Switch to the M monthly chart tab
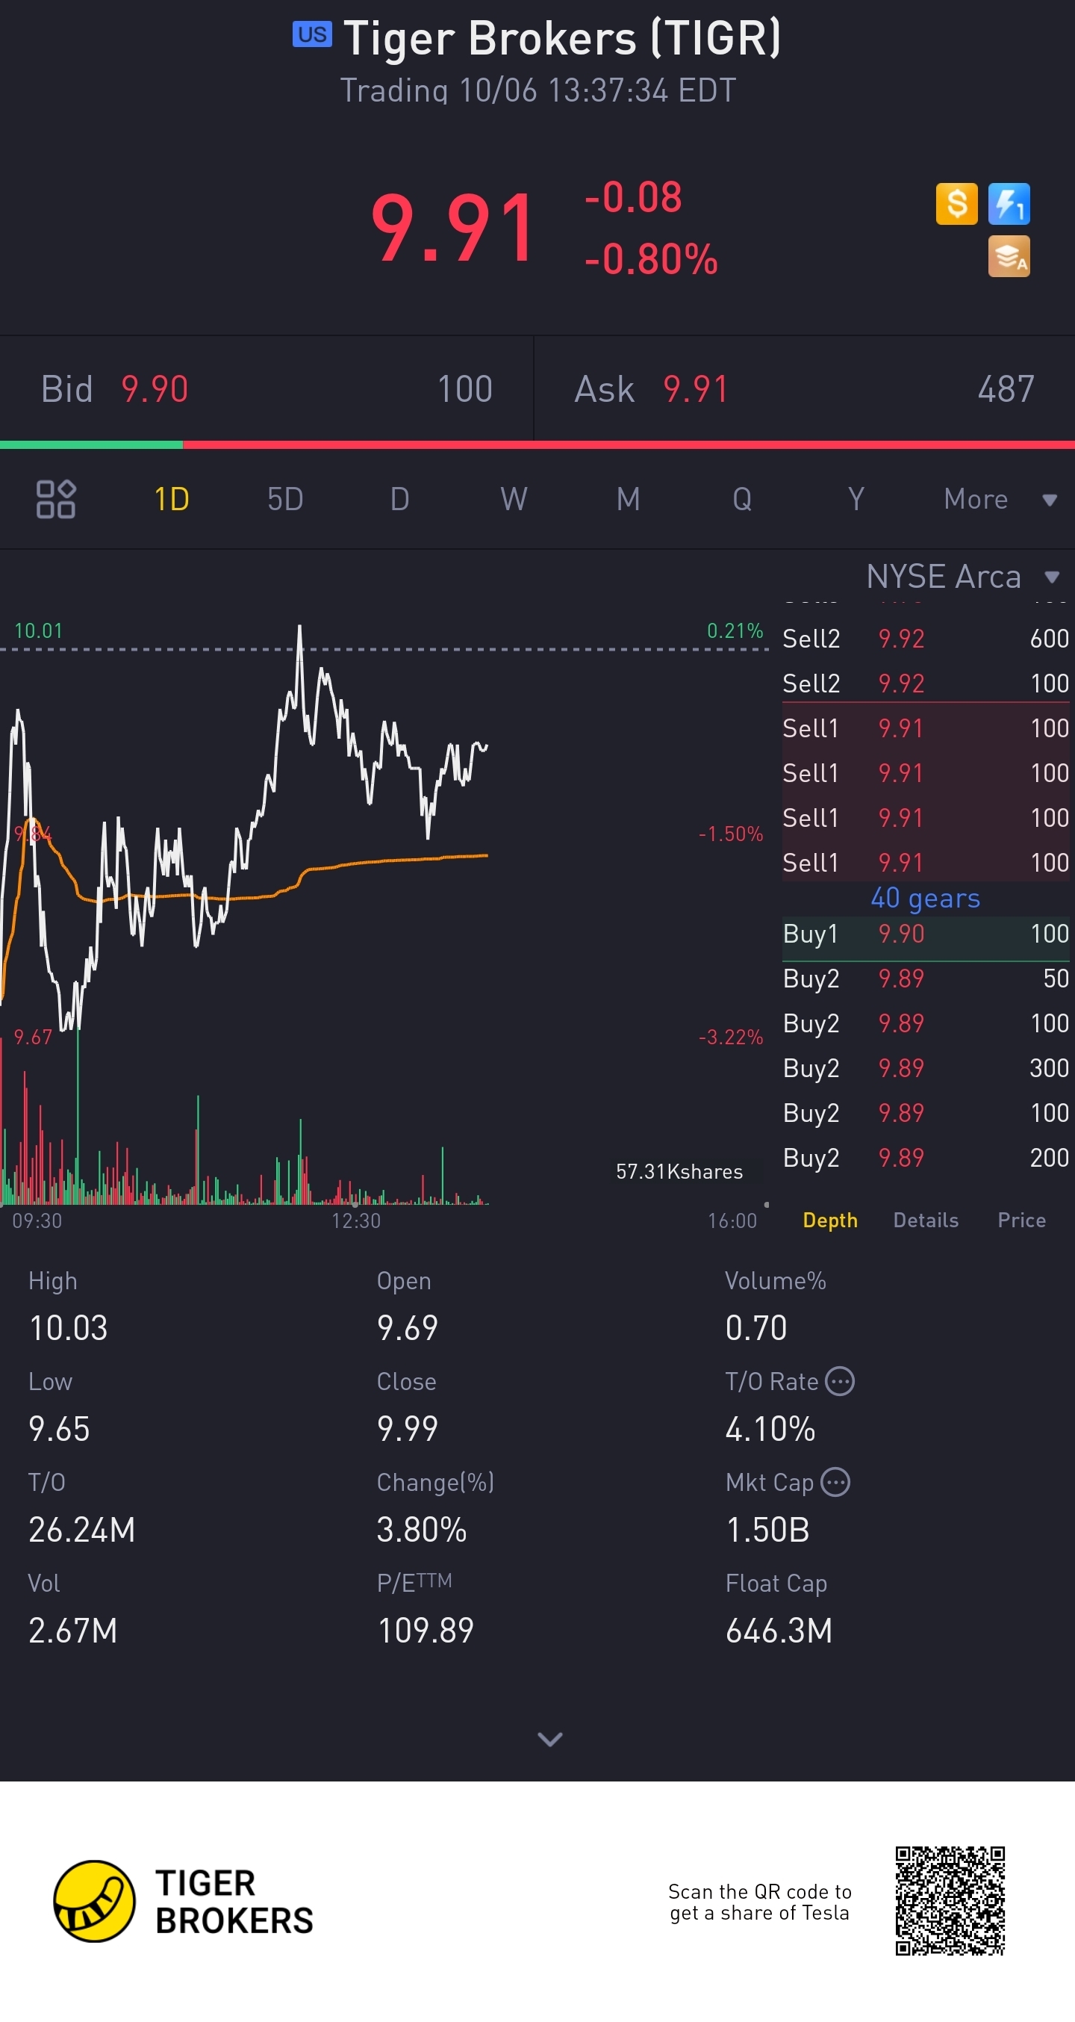The height and width of the screenshot is (2022, 1075). click(x=628, y=499)
